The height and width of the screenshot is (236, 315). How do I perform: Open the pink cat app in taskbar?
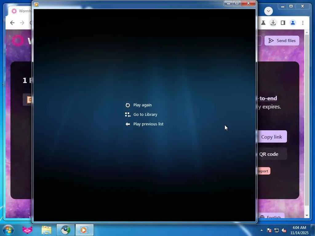pos(27,230)
